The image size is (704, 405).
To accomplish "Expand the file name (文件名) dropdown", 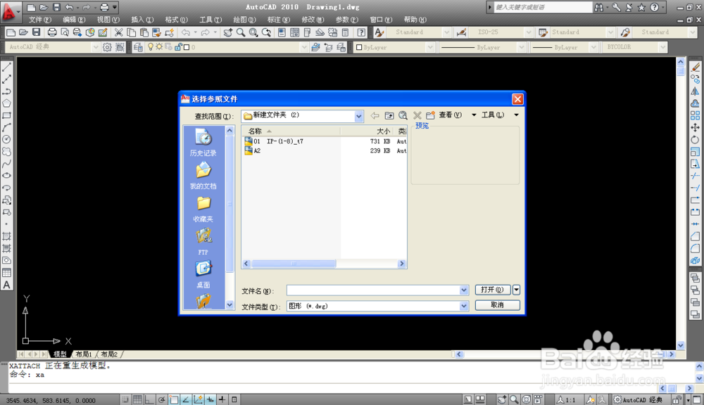I will point(464,290).
